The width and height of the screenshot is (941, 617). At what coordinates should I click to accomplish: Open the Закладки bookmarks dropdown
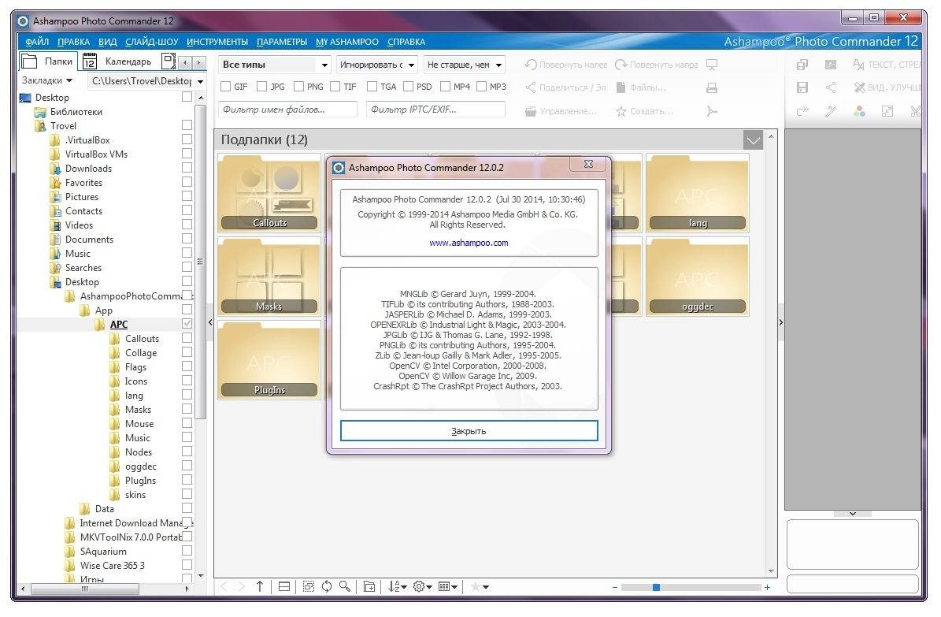(47, 80)
